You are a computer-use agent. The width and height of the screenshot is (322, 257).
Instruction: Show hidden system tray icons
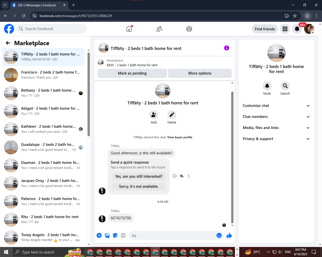268,252
